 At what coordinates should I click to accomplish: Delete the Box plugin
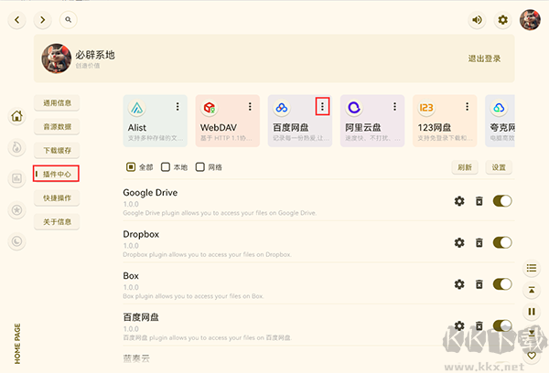[479, 284]
